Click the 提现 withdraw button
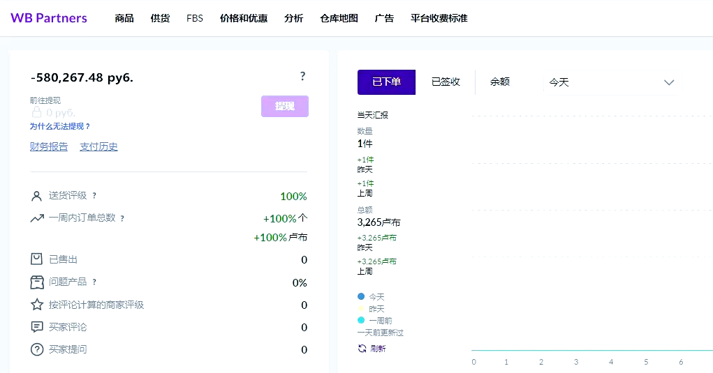The width and height of the screenshot is (713, 373). click(x=285, y=106)
